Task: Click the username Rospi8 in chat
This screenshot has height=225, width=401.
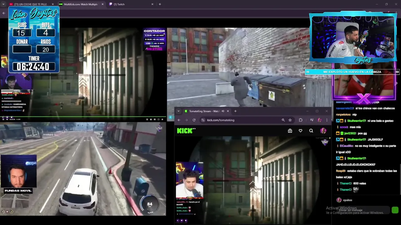Action: click(x=341, y=171)
